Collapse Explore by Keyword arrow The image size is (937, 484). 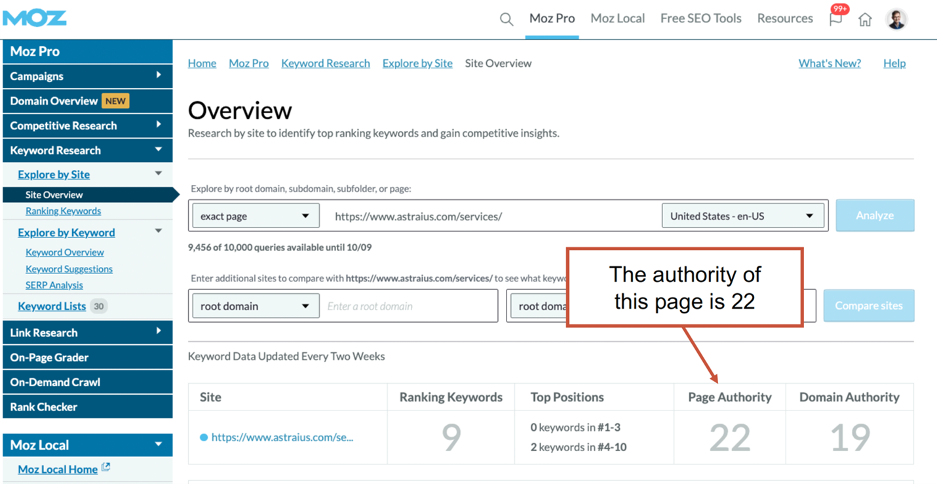[158, 232]
